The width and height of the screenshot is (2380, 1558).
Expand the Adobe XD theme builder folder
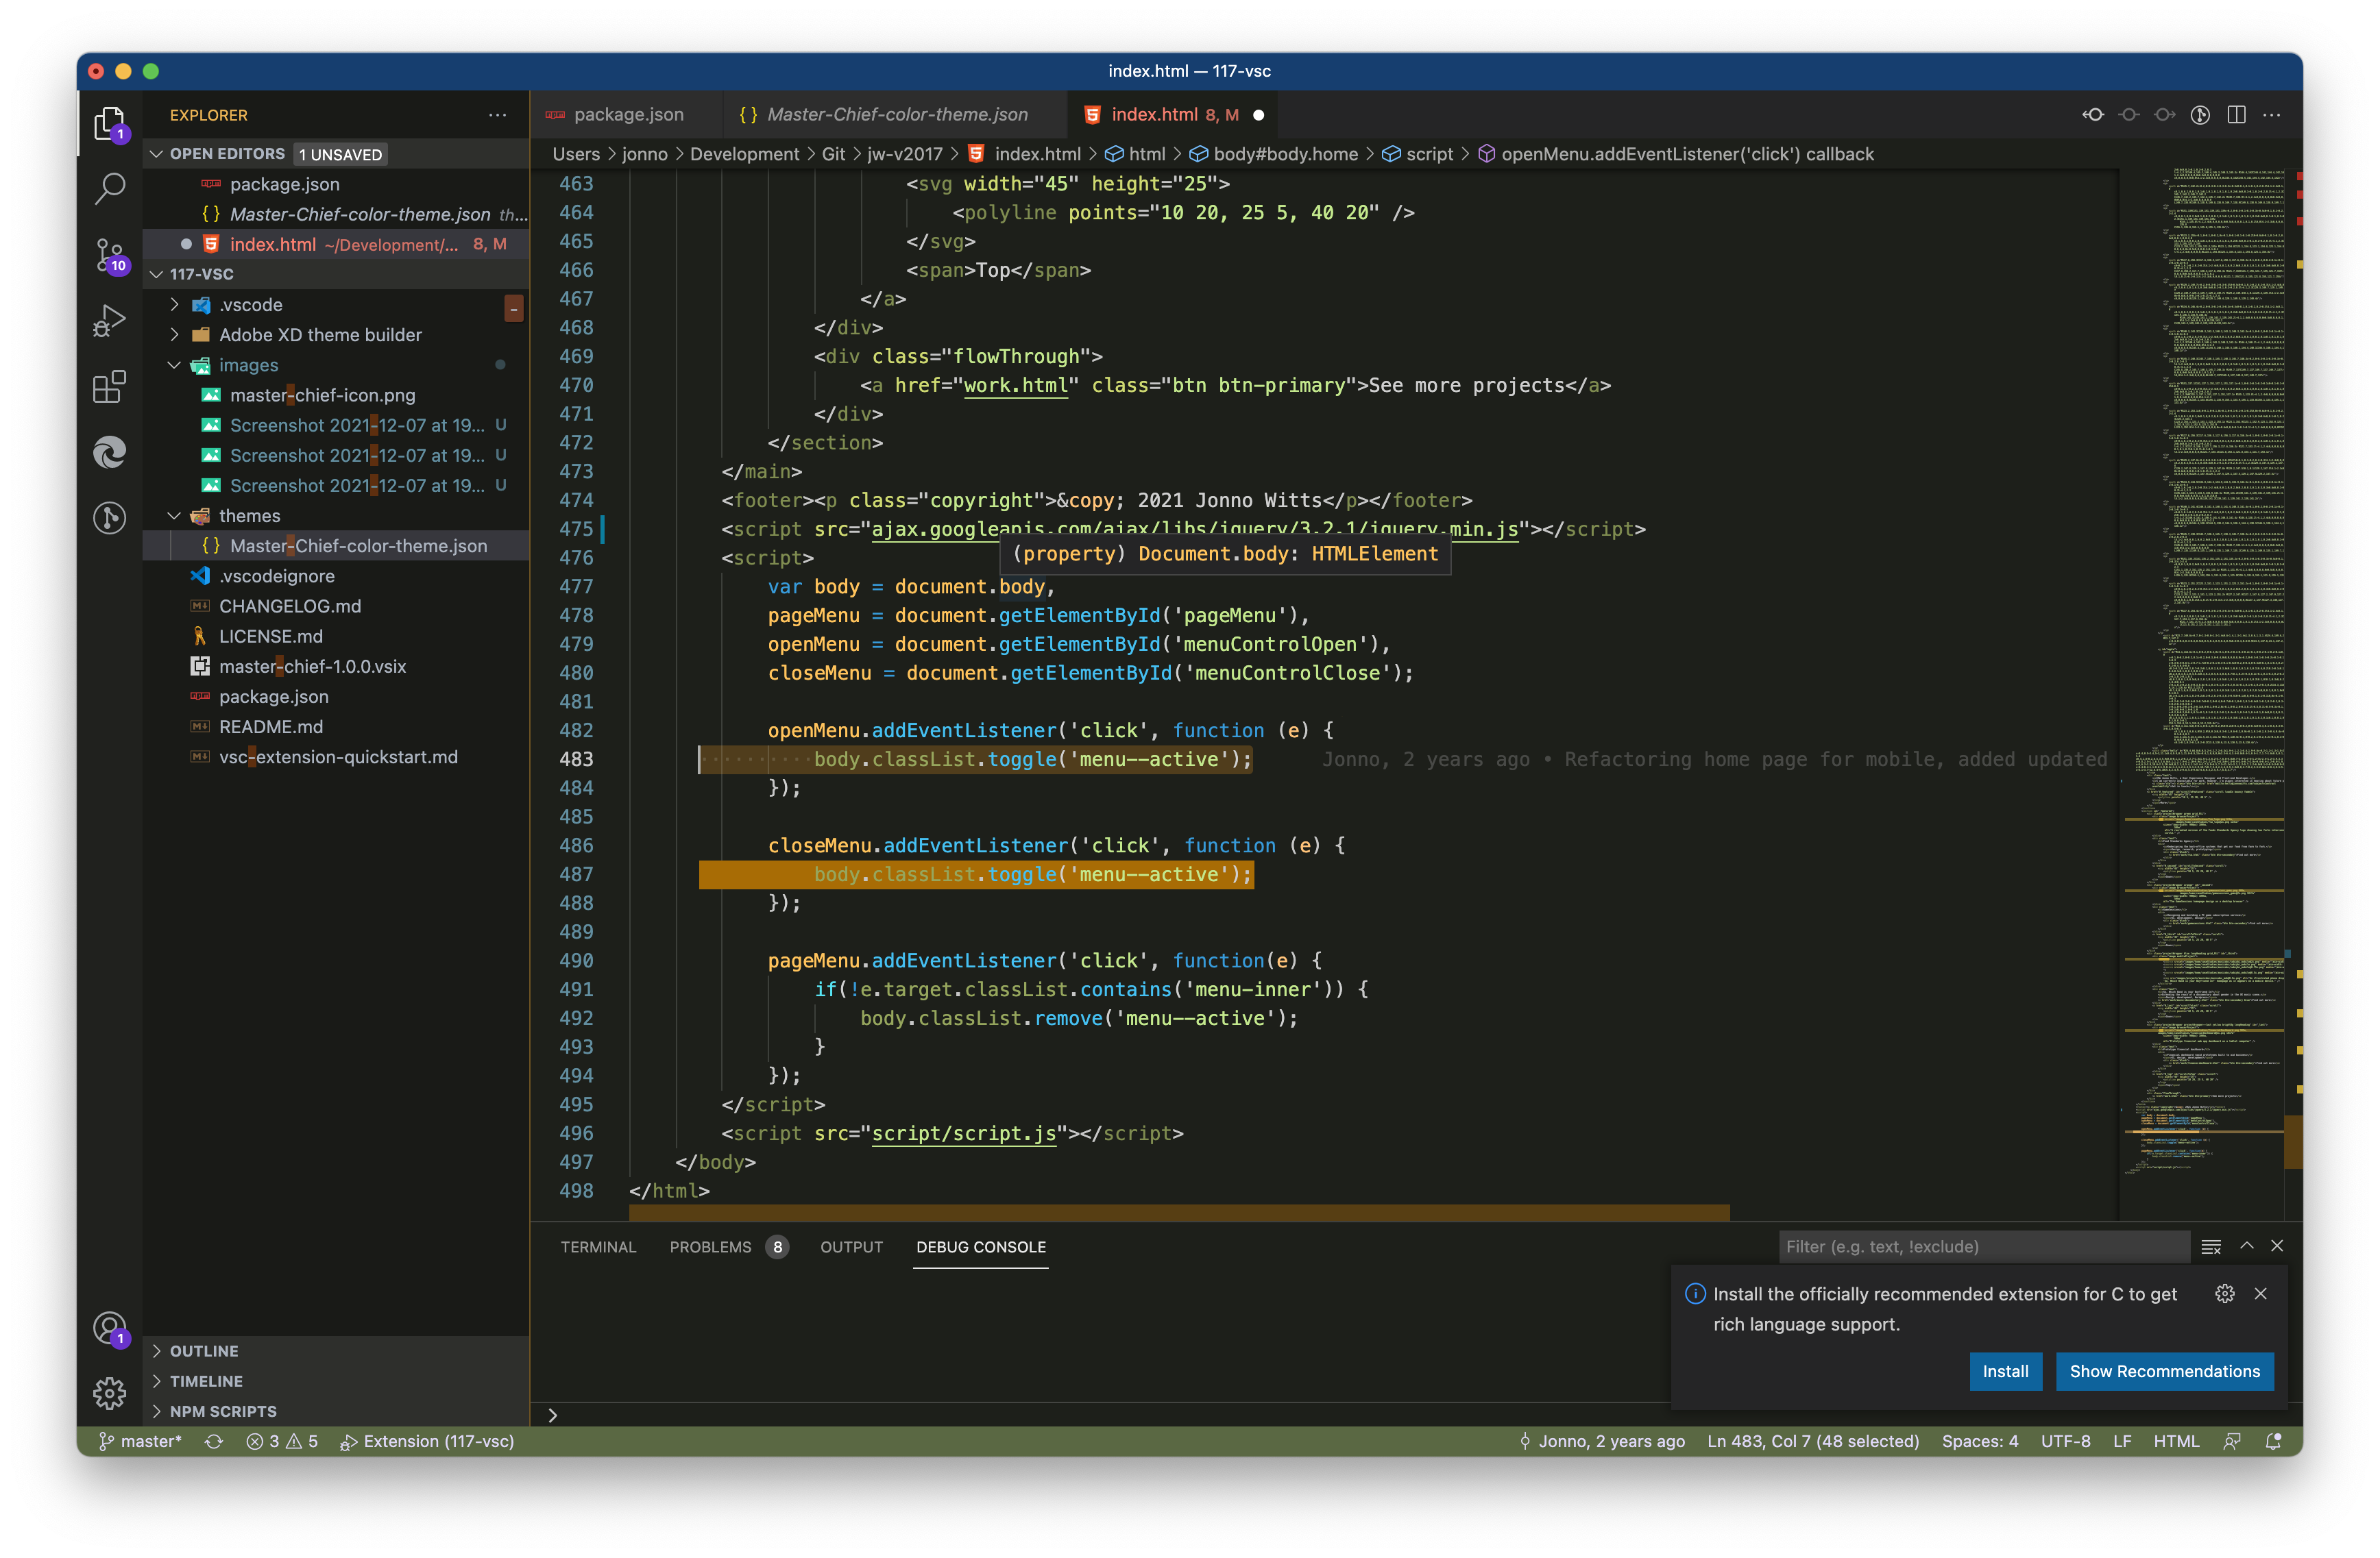click(x=320, y=335)
